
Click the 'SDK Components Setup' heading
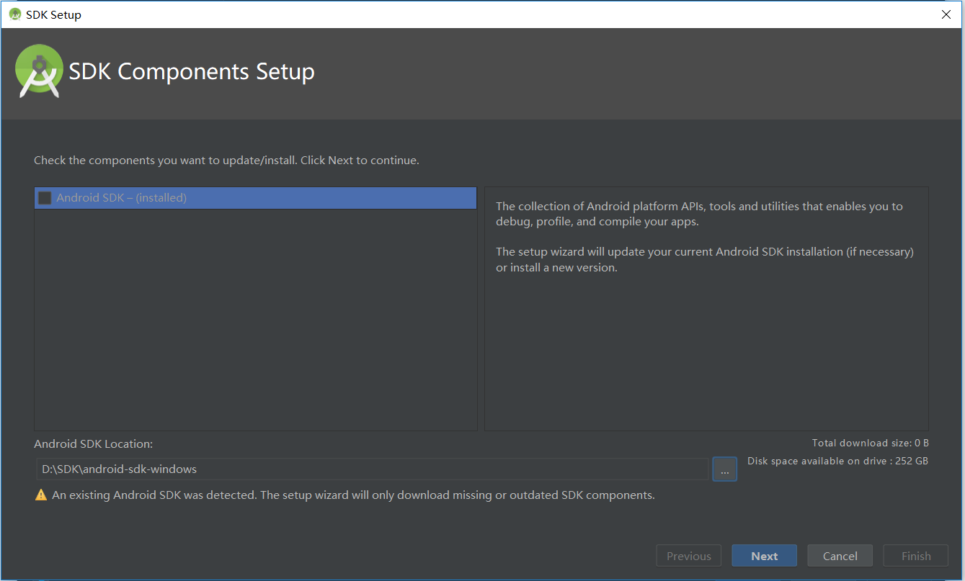point(192,71)
